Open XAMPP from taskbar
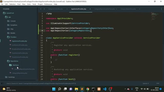Viewport: 164px width, 92px height. (99, 89)
